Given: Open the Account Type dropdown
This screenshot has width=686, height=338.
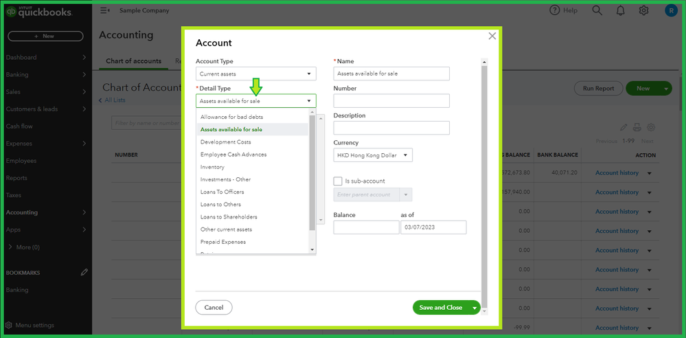Looking at the screenshot, I should pos(256,74).
